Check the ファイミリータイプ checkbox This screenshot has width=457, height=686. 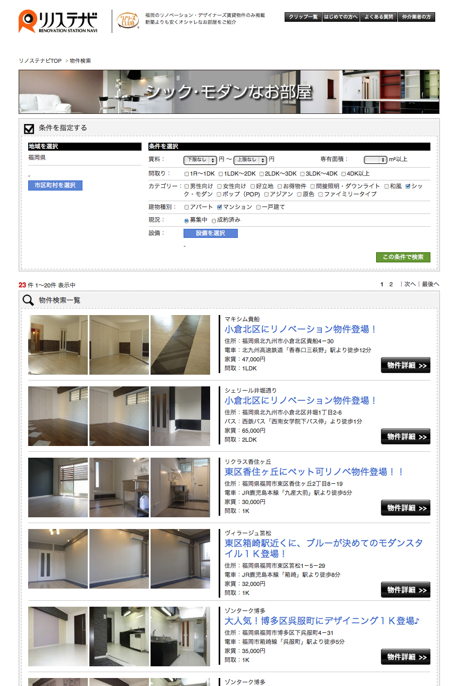click(320, 195)
